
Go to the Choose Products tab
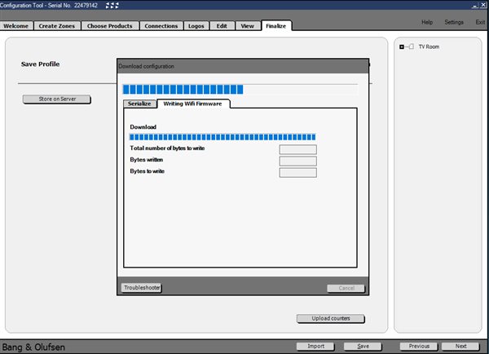click(x=110, y=26)
